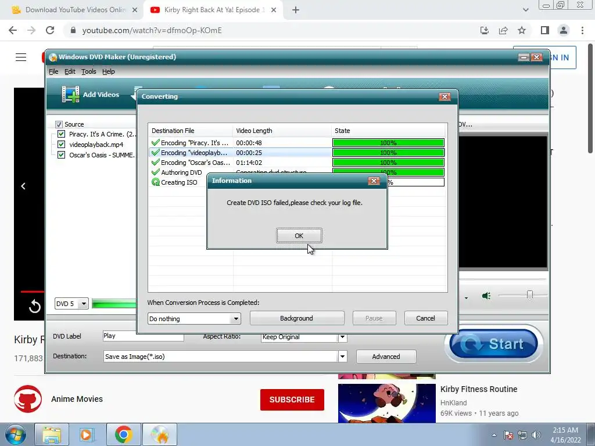This screenshot has height=446, width=595.
Task: Click the red SUBSCRIBE button
Action: coord(292,400)
